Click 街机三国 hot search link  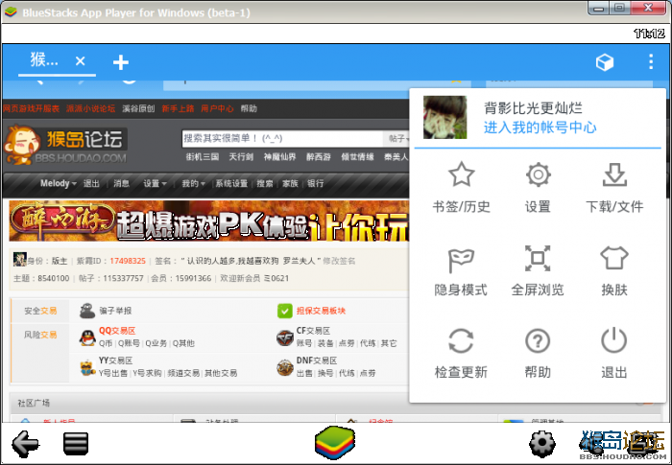(x=203, y=157)
